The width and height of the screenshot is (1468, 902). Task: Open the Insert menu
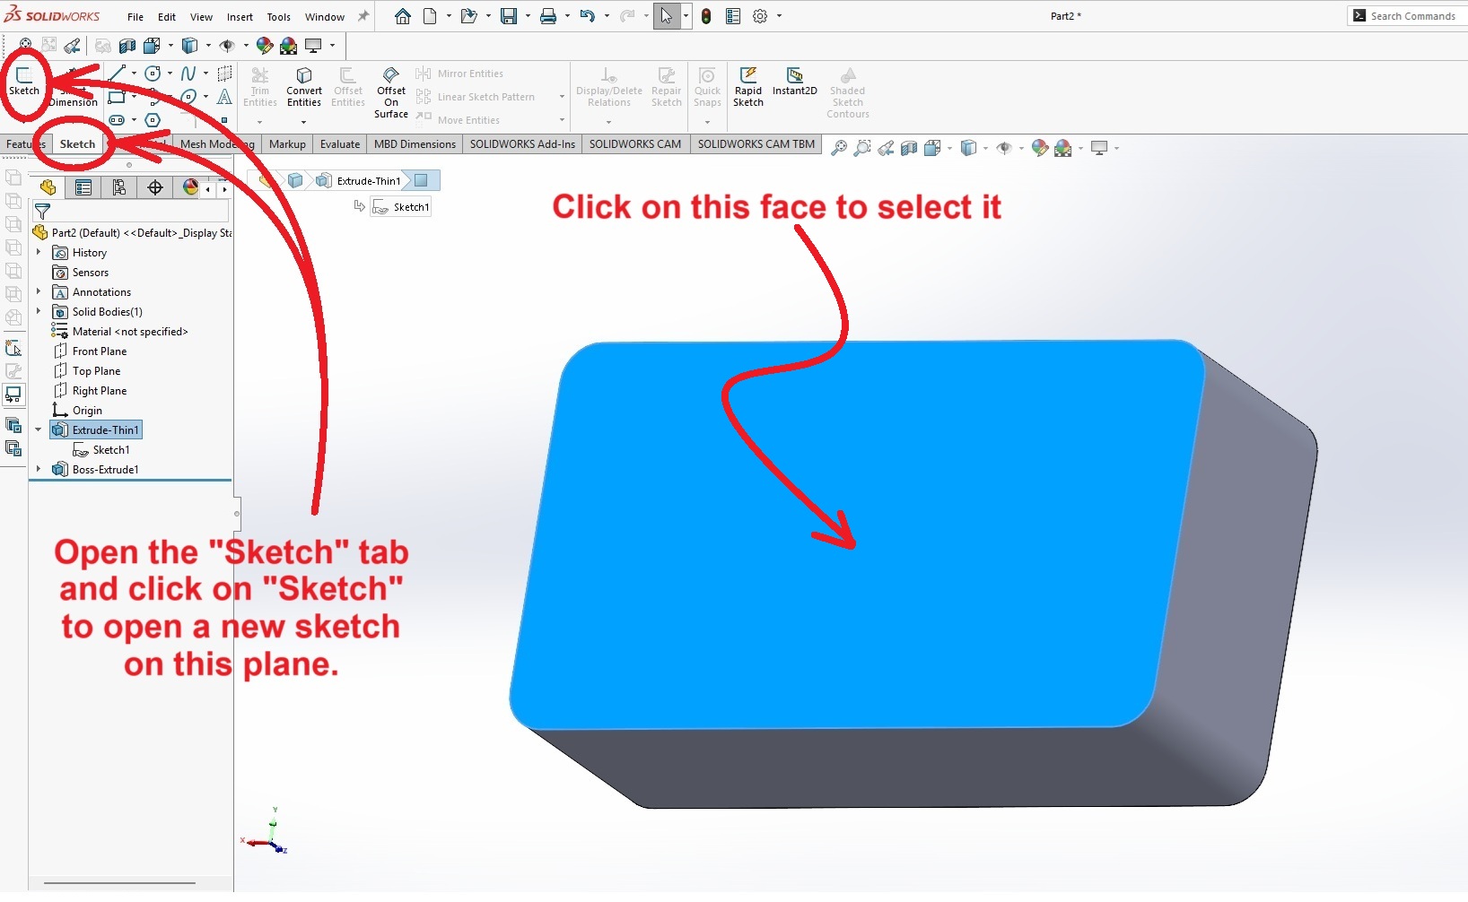coord(240,17)
